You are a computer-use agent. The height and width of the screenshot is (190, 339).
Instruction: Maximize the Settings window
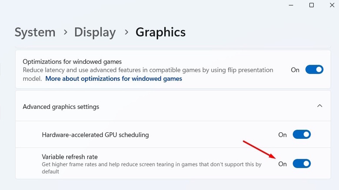[x=312, y=5]
